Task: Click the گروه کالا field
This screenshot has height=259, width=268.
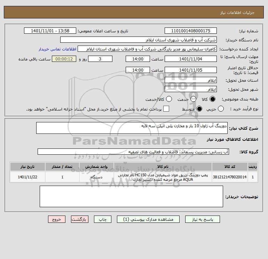Action: pyautogui.click(x=133, y=152)
